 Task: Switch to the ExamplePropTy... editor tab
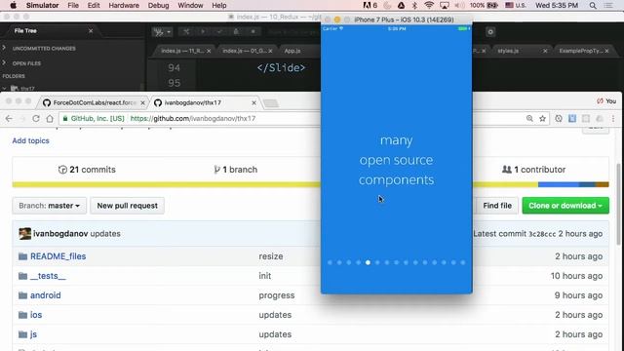point(580,51)
